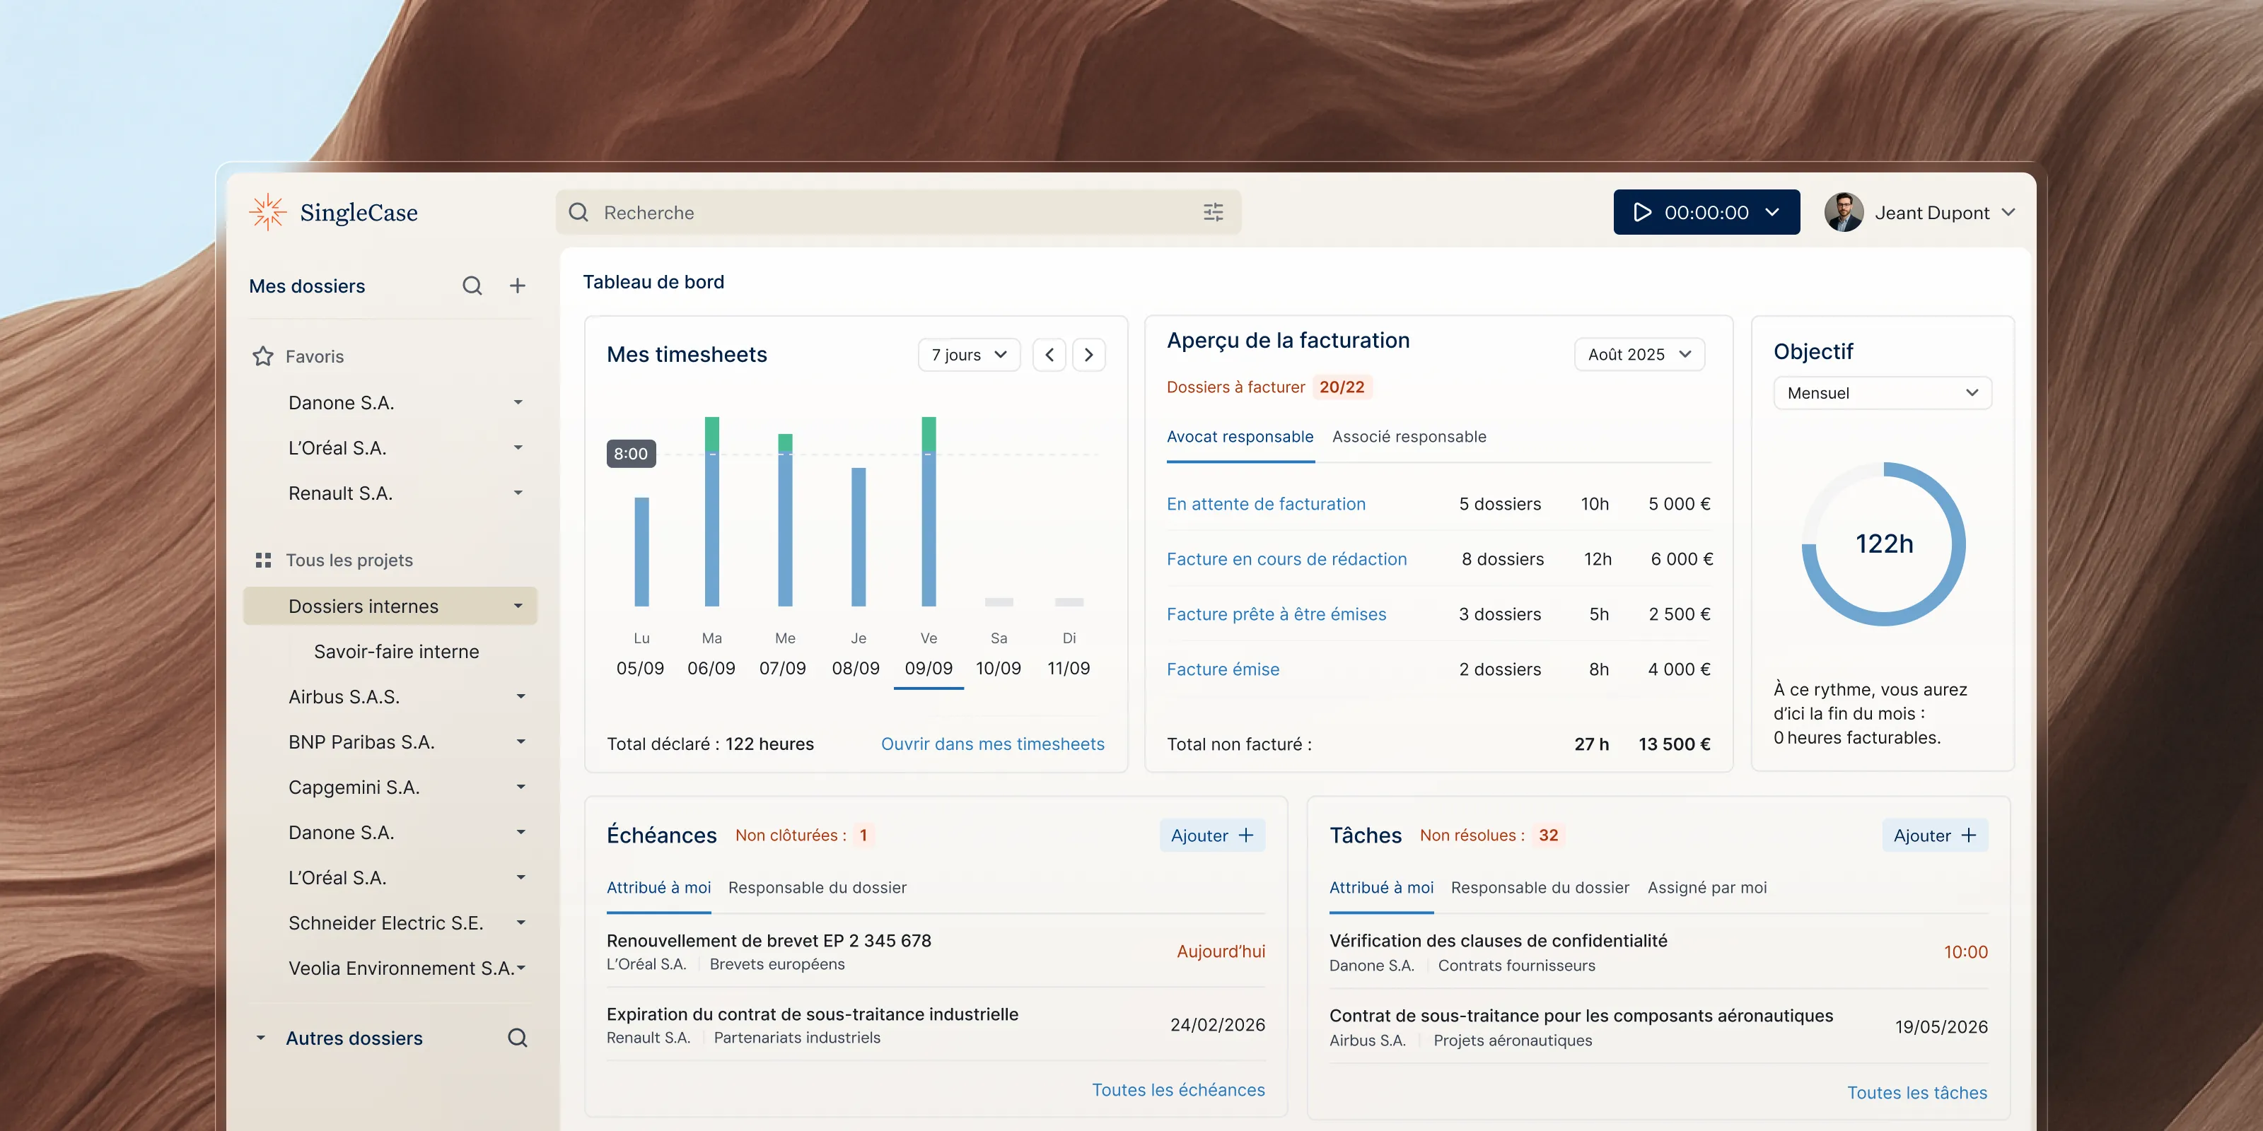Search in Autres dossiers magnifier icon
The image size is (2263, 1131).
pyautogui.click(x=518, y=1037)
